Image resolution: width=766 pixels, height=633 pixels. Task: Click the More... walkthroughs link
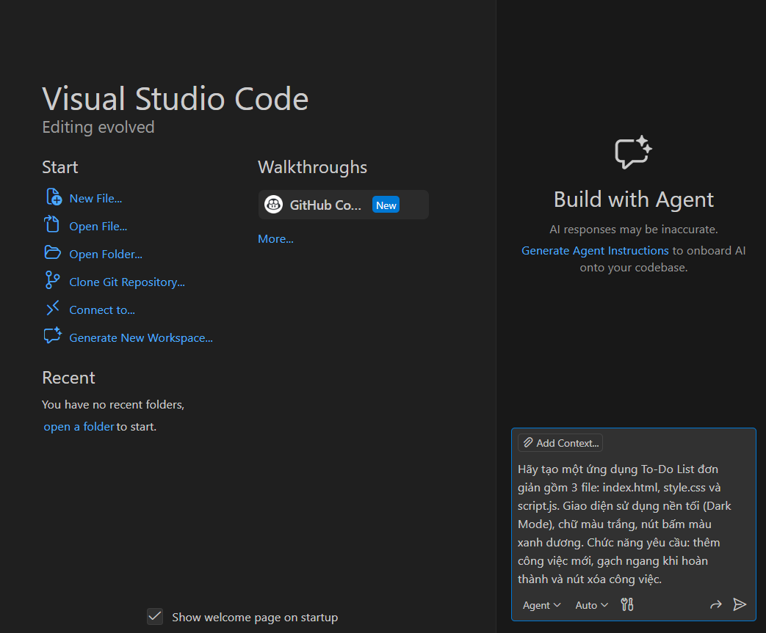275,238
